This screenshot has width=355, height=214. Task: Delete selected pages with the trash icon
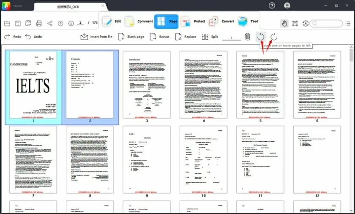coord(248,36)
